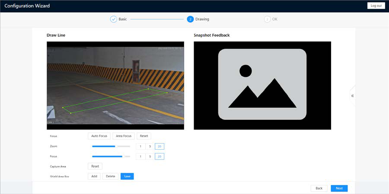
Task: Log out of the Configuration Wizard
Action: 376,6
